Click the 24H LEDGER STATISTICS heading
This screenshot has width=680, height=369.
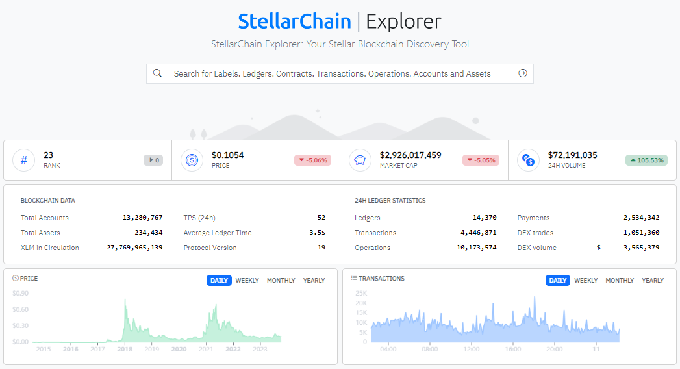(x=390, y=201)
